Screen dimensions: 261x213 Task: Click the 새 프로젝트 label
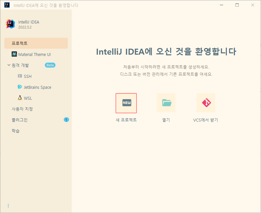pyautogui.click(x=126, y=120)
